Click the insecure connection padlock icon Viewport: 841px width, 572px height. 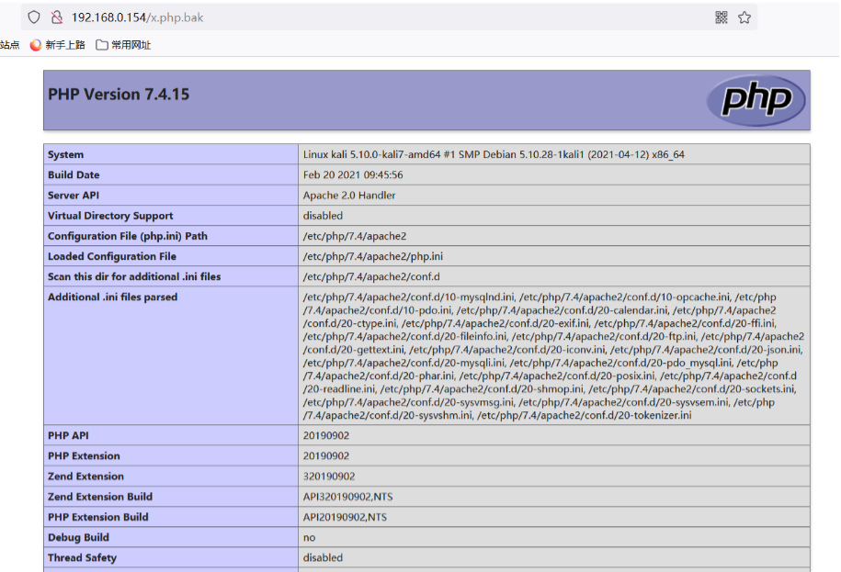[57, 17]
